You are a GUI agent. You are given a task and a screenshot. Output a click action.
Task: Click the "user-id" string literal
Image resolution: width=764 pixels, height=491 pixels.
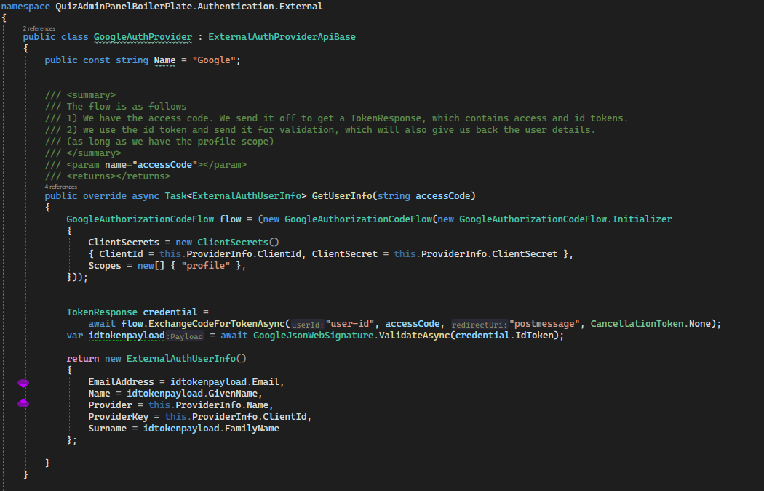[x=350, y=324]
